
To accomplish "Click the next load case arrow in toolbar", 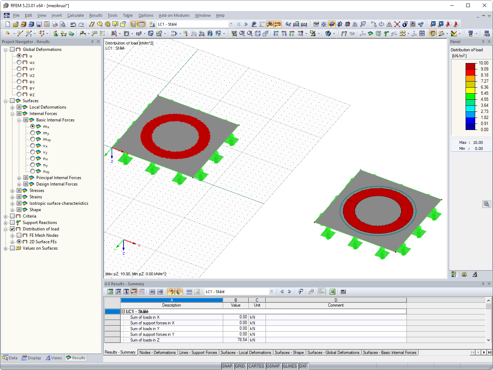I will point(246,24).
